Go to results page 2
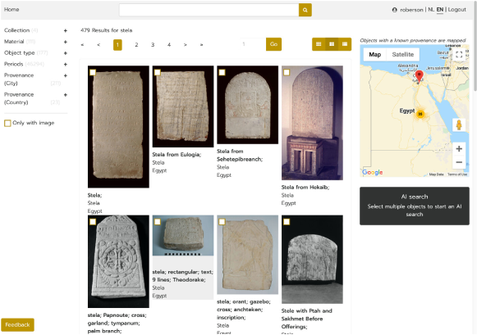477x335 pixels. point(136,45)
